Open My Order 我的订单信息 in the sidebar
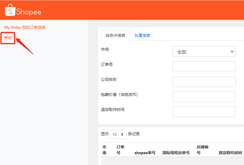The height and width of the screenshot is (165, 244). point(25,27)
